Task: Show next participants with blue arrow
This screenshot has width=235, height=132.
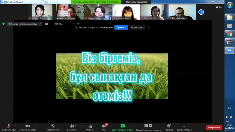Action: tap(201, 12)
